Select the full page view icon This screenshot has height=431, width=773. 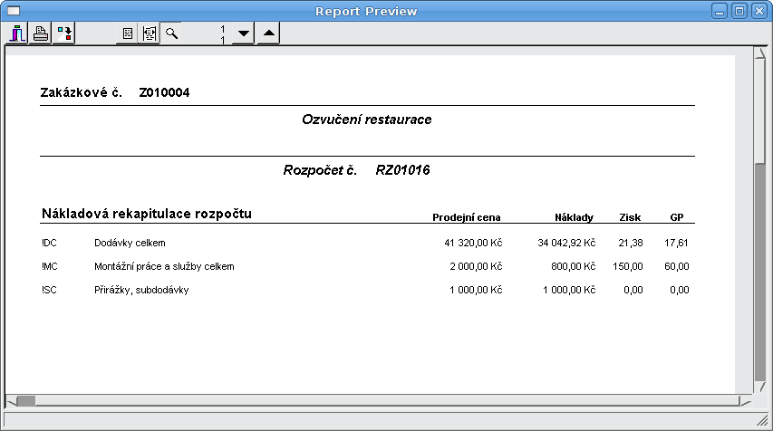point(128,34)
